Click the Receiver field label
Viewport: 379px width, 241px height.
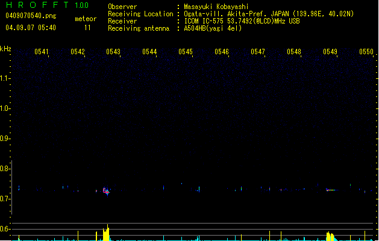[122, 21]
